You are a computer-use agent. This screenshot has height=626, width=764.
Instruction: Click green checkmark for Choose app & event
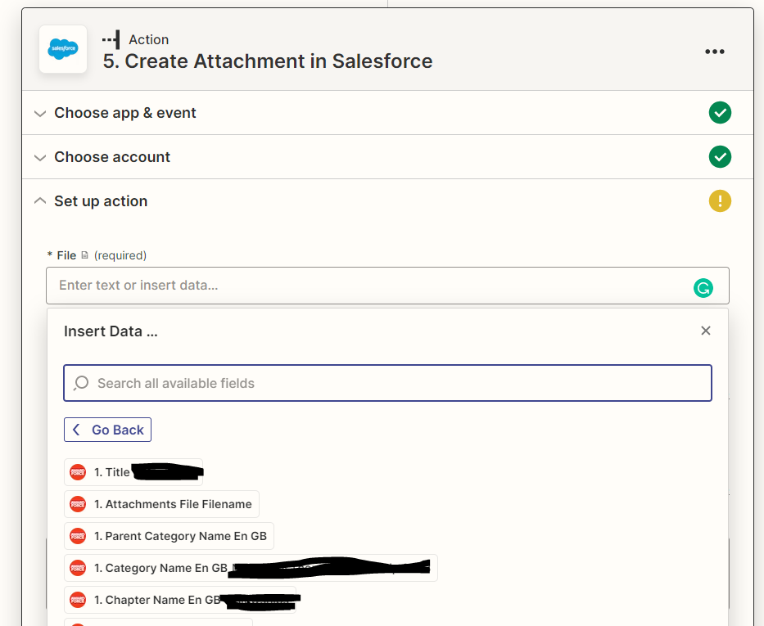pyautogui.click(x=720, y=113)
